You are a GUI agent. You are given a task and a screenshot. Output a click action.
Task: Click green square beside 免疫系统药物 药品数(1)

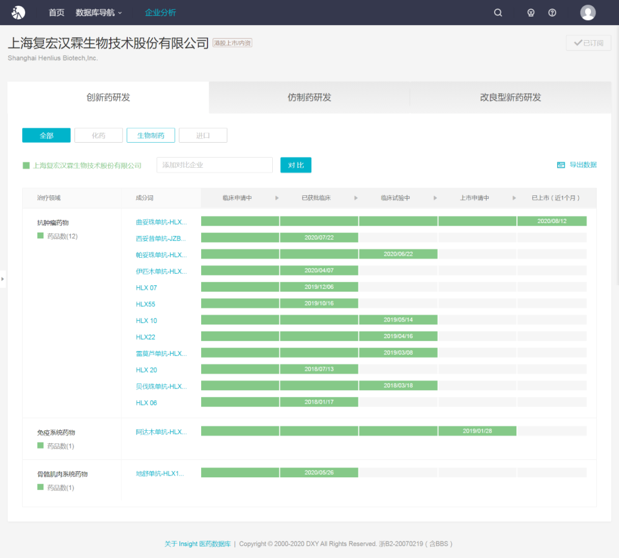pyautogui.click(x=40, y=446)
